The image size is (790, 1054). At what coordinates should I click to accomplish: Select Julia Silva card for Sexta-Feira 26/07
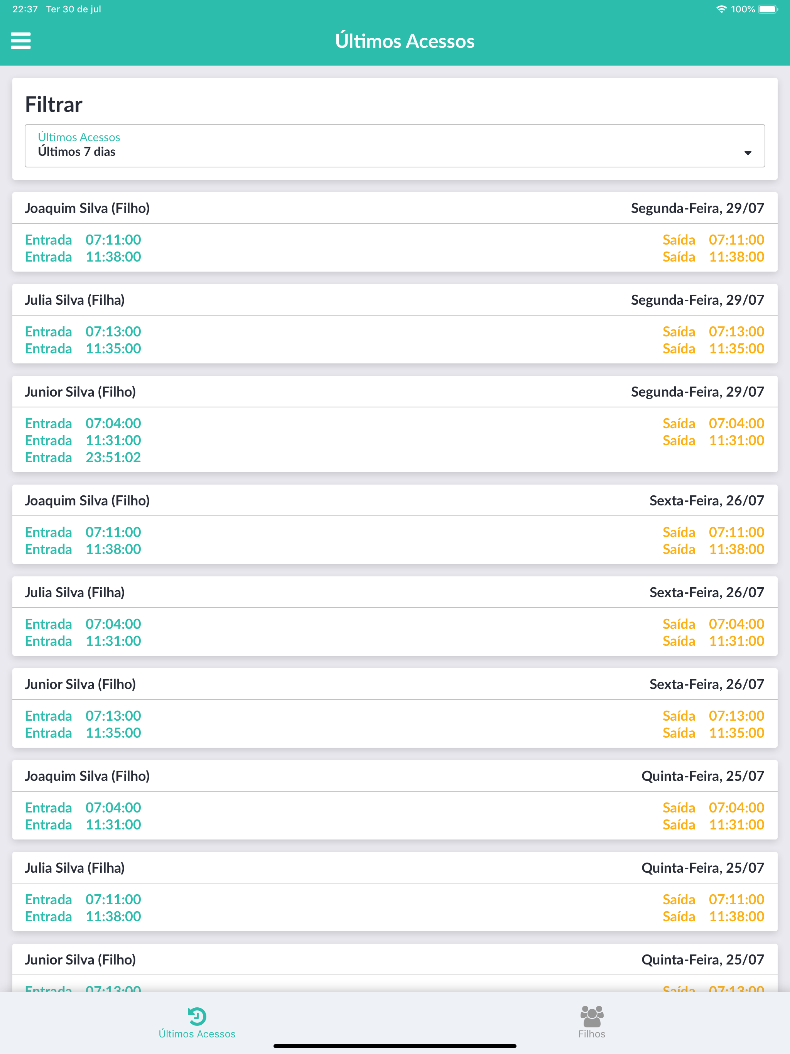395,616
